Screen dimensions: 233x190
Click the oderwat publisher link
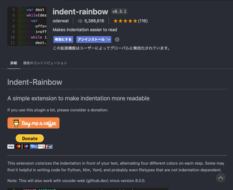coord(61,21)
